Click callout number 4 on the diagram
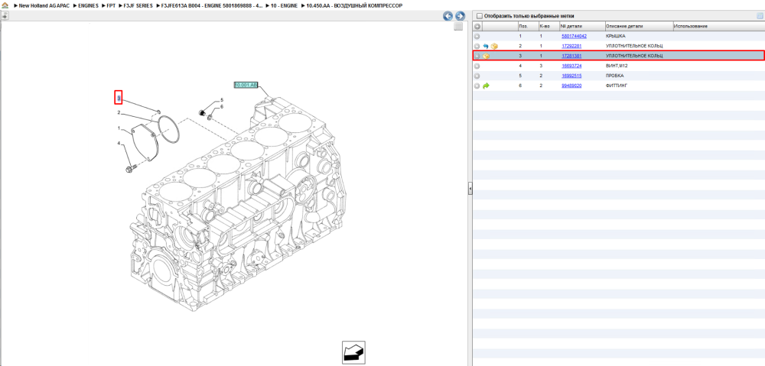Screen dimensions: 765x366 (119, 144)
